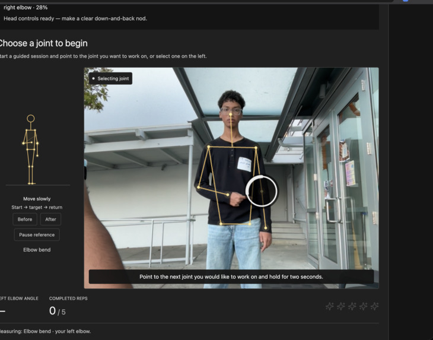Viewport: 433px width, 340px height.
Task: Click the last star rating icon
Action: 374,306
